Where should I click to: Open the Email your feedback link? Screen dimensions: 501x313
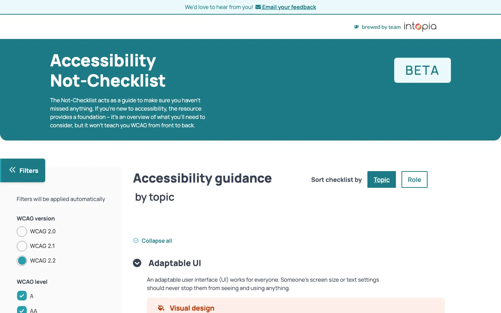[289, 7]
